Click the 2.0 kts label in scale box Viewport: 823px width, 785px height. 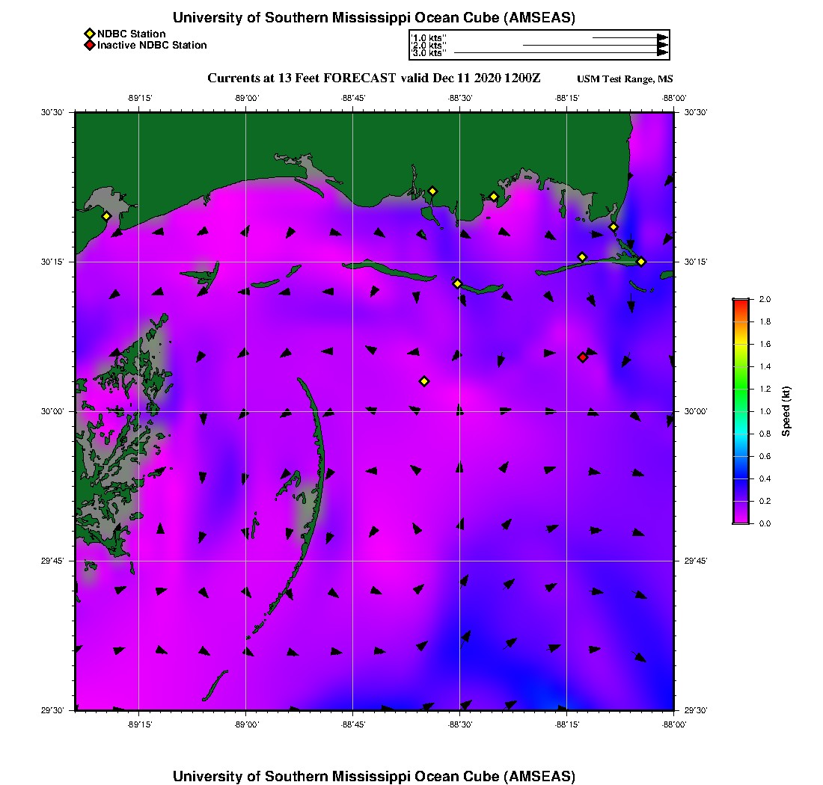(429, 46)
